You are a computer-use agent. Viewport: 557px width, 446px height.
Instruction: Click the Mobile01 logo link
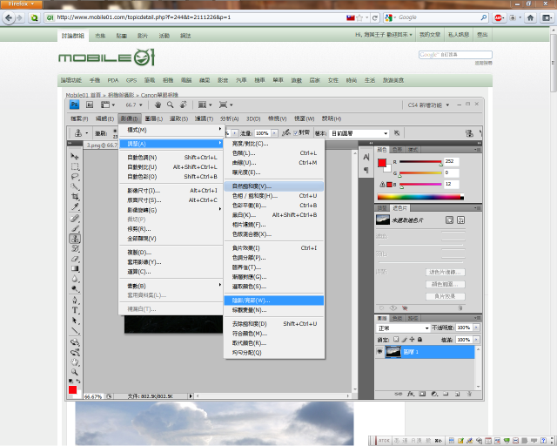point(106,57)
